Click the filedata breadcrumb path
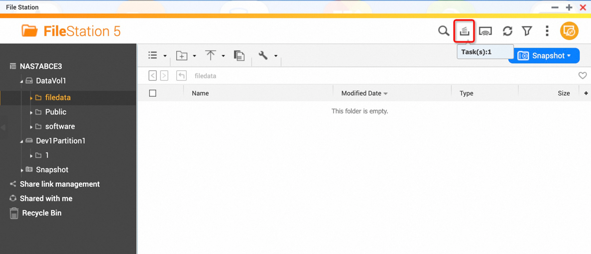The image size is (591, 254). [x=205, y=76]
